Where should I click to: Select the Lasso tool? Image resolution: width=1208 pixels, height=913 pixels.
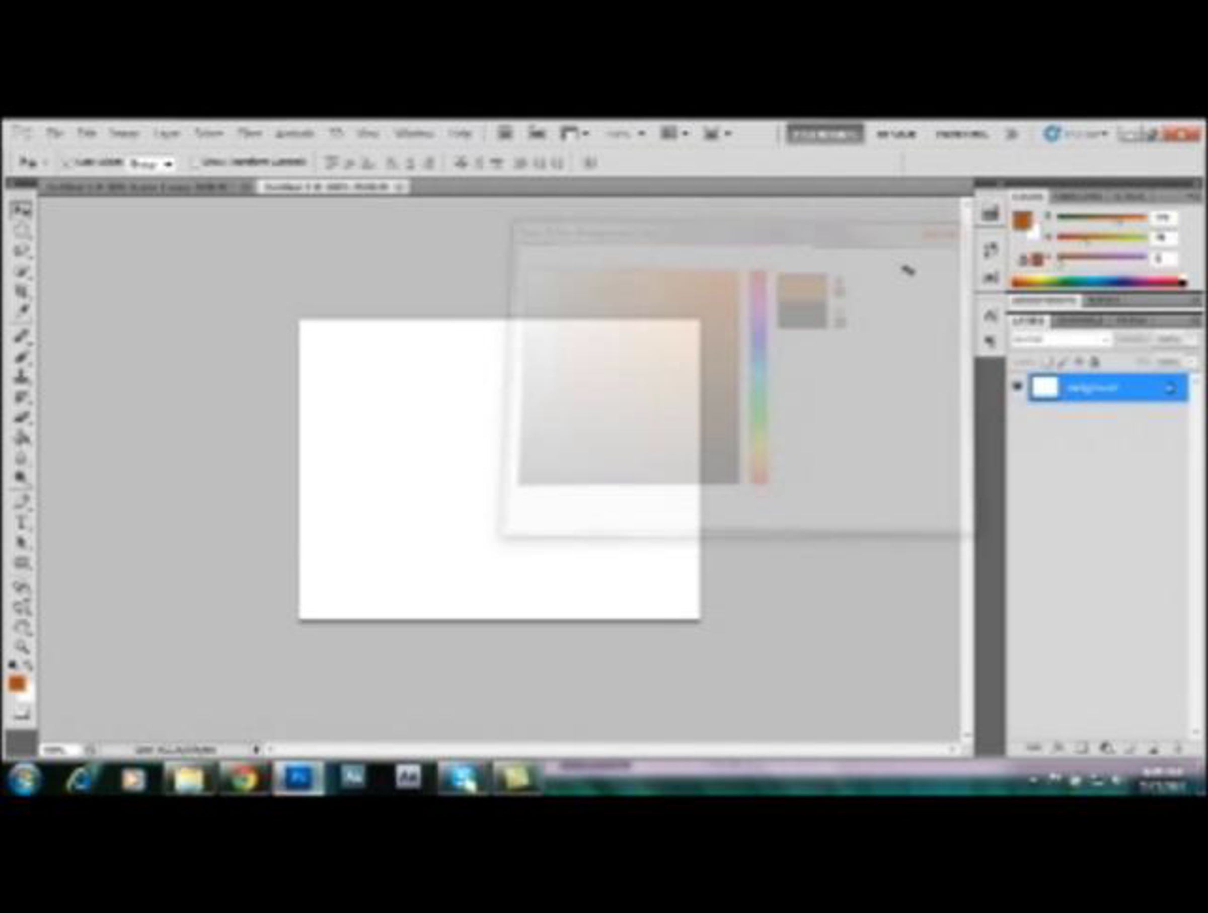click(21, 251)
